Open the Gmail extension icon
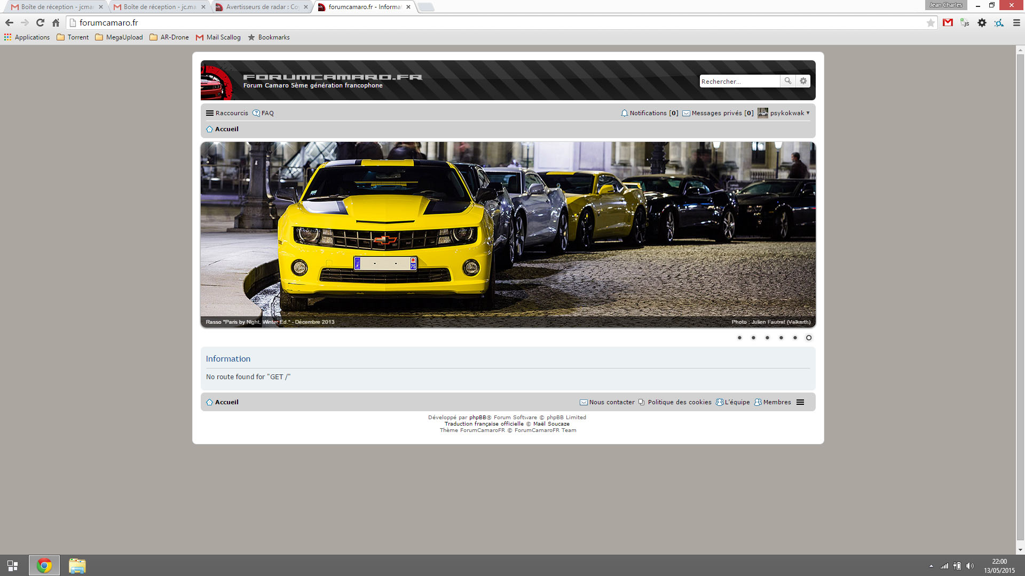Viewport: 1025px width, 576px height. click(x=948, y=23)
